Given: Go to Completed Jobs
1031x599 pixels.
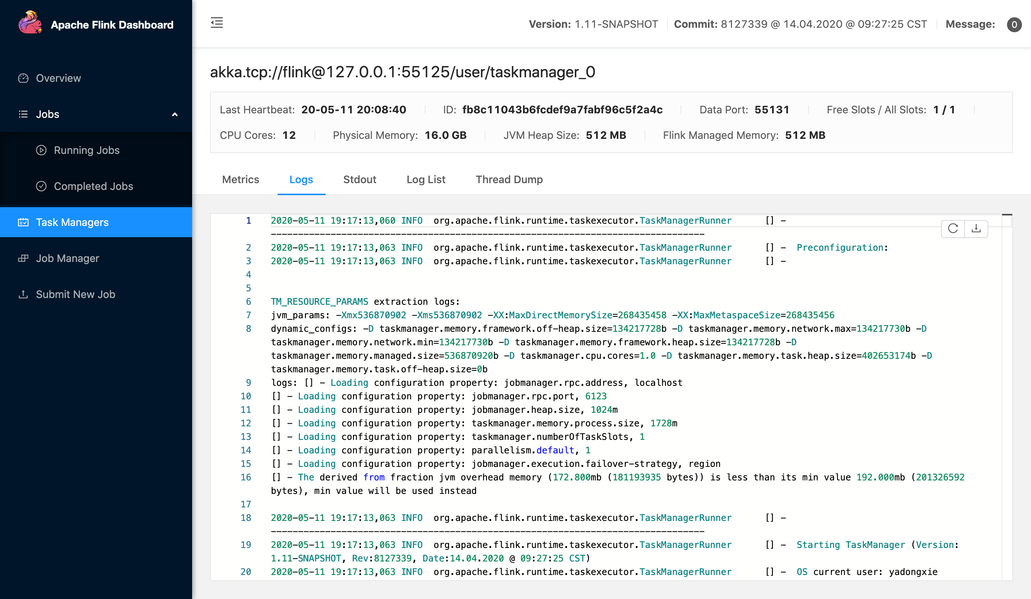Looking at the screenshot, I should click(96, 186).
